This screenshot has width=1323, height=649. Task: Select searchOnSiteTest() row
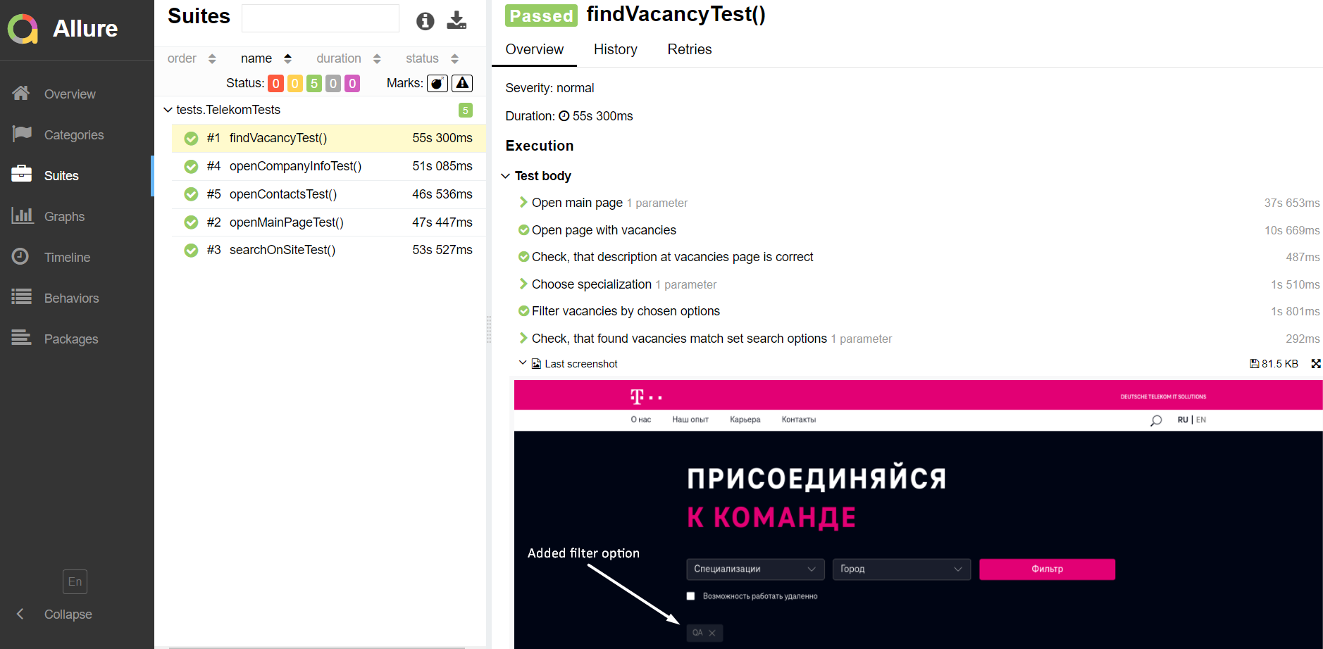[x=329, y=250]
